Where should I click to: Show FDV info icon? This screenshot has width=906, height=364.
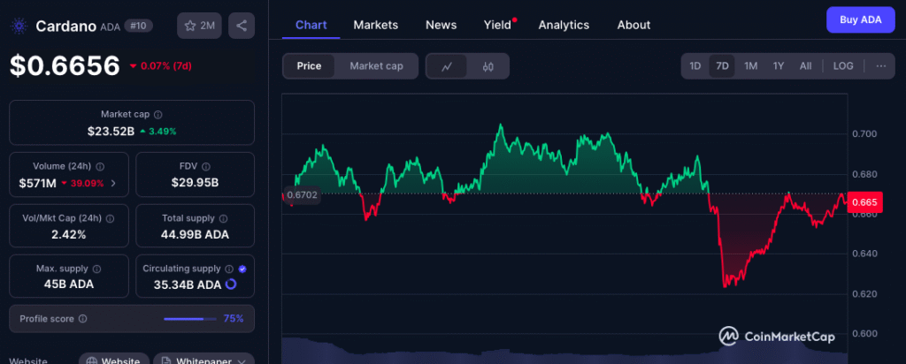tap(207, 167)
